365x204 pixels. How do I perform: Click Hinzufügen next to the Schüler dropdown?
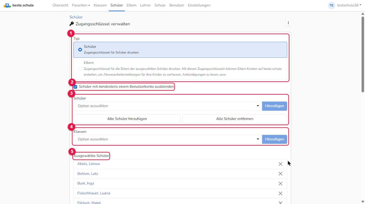pyautogui.click(x=275, y=106)
